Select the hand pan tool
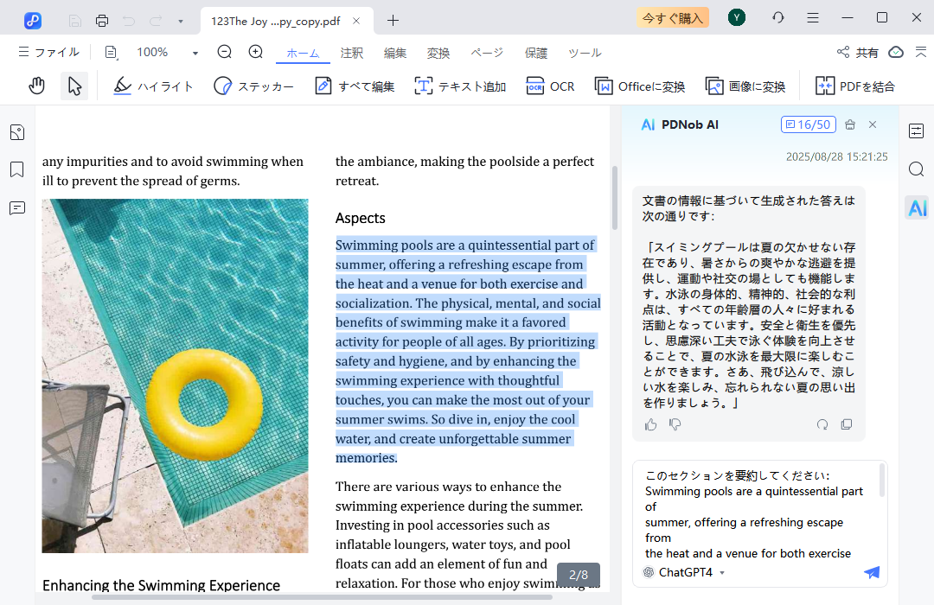This screenshot has width=934, height=605. tap(36, 86)
